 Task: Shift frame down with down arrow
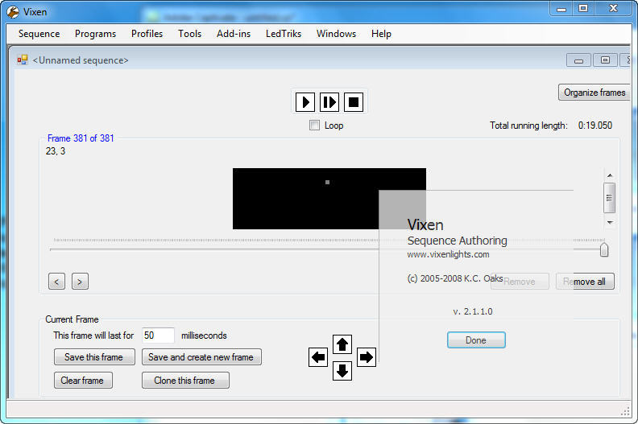(x=342, y=370)
